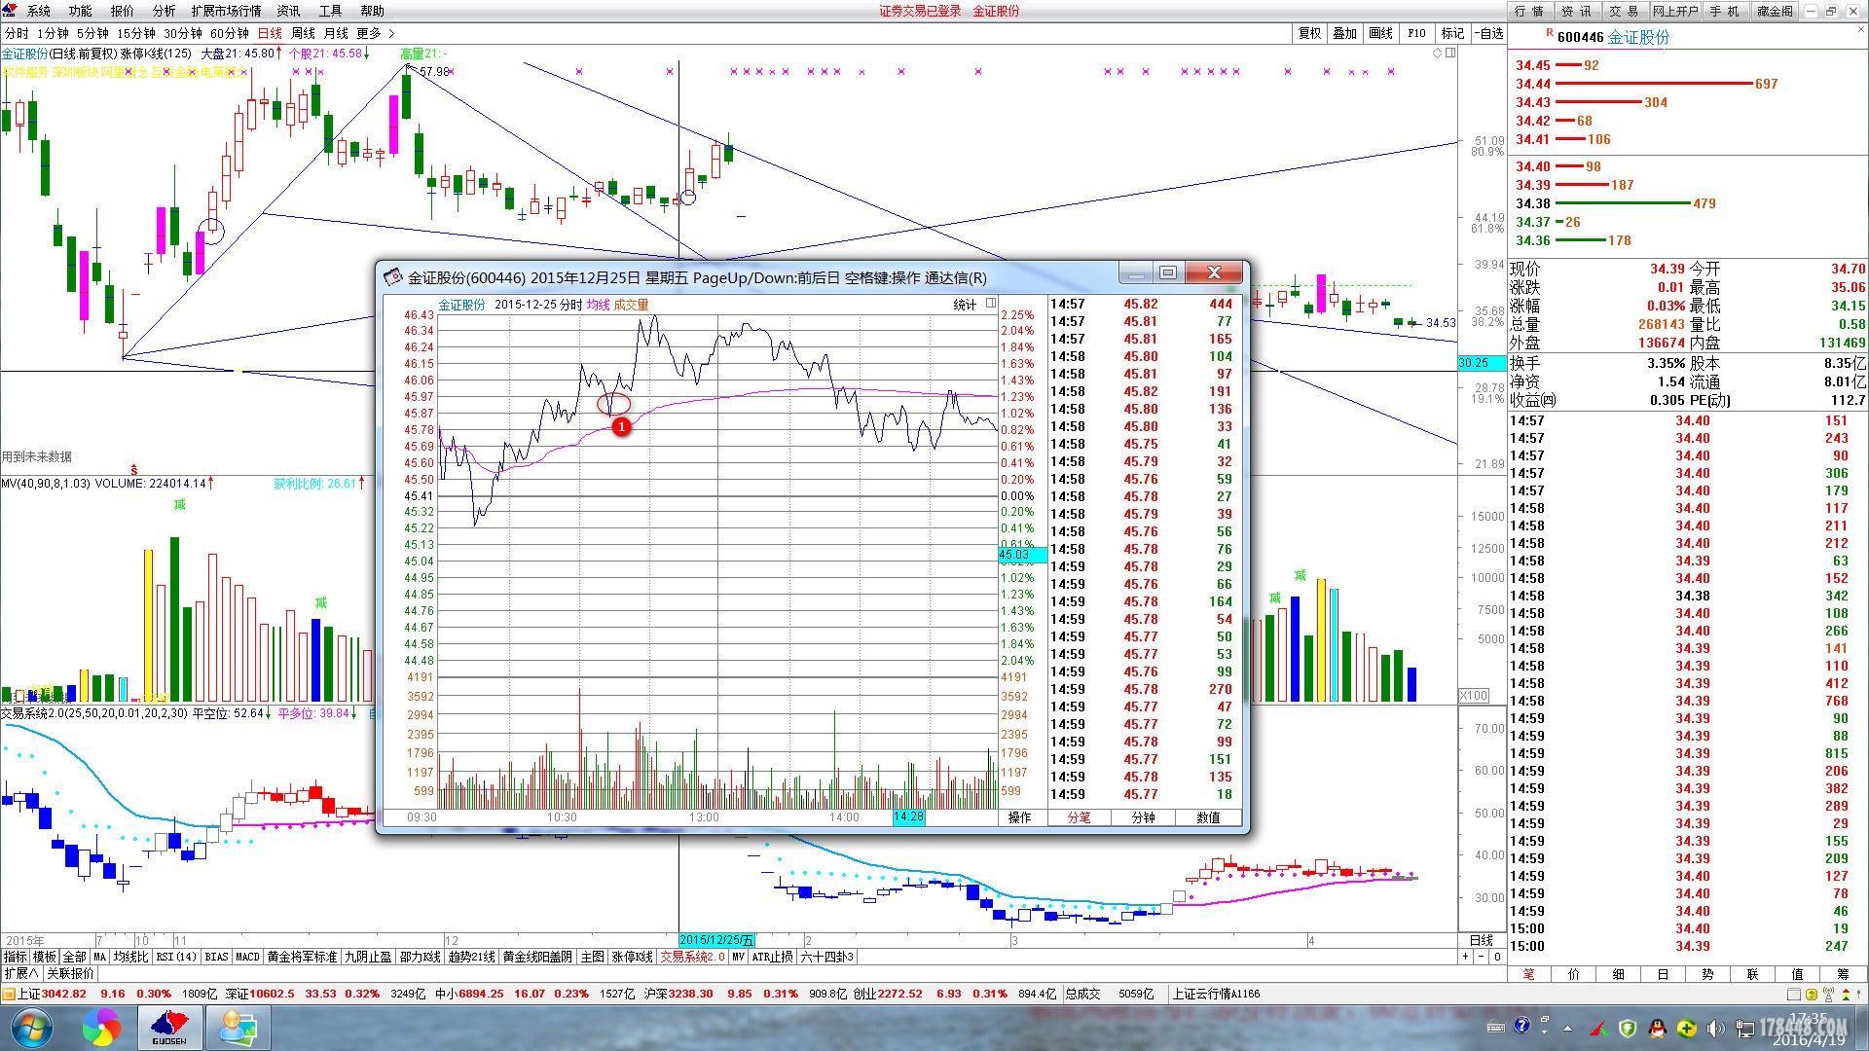Select the 九阴止盈 indicator tab

coord(368,957)
